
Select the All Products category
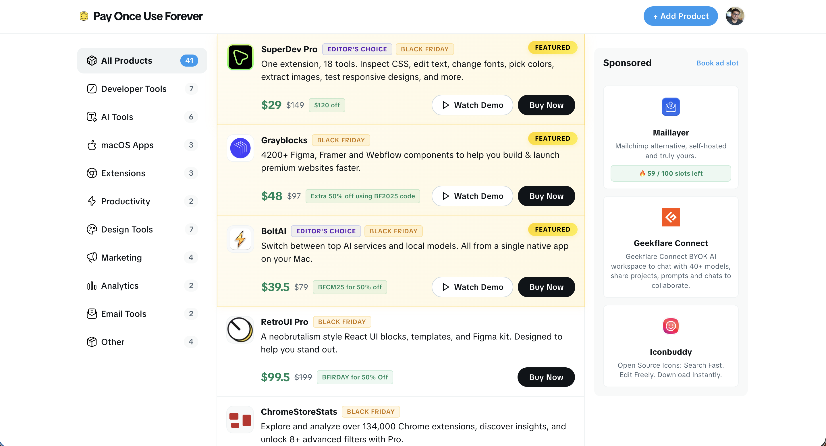(126, 61)
